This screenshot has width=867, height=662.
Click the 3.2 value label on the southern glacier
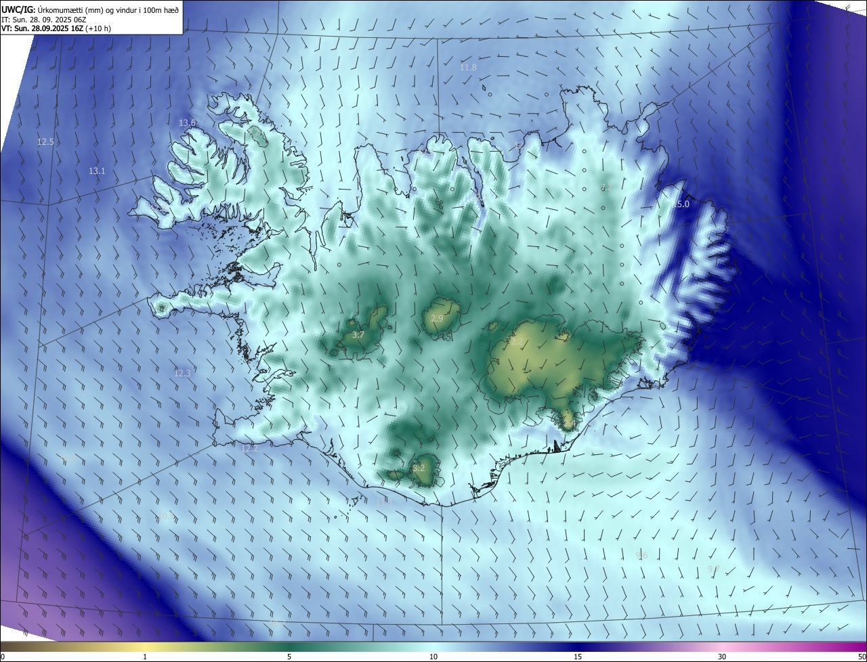419,468
